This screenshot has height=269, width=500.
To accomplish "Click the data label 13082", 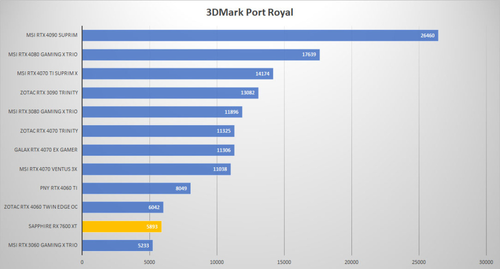I will tap(248, 93).
